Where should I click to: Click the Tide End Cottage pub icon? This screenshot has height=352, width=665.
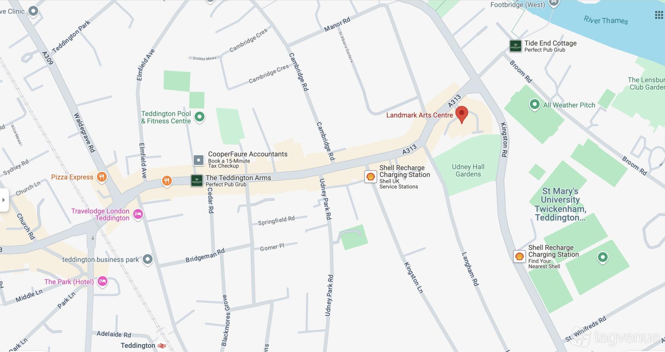pyautogui.click(x=515, y=46)
